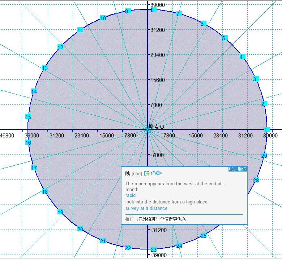The image size is (282, 260).
Task: Select point marker 9 on the circle
Action: pyautogui.click(x=128, y=11)
